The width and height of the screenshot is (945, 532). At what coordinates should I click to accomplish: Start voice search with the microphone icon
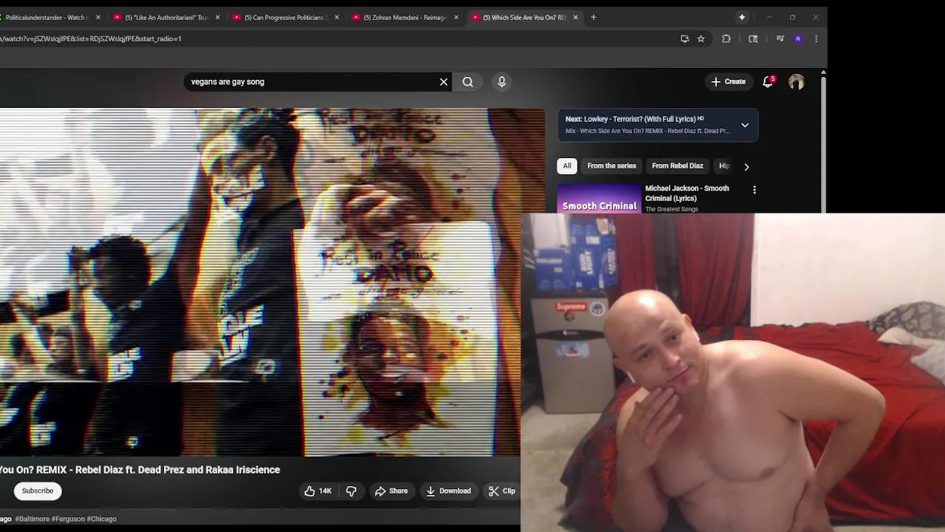point(502,82)
